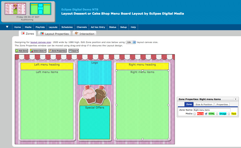Select the cyan Logo zone
This screenshot has height=148, width=241.
pyautogui.click(x=95, y=74)
